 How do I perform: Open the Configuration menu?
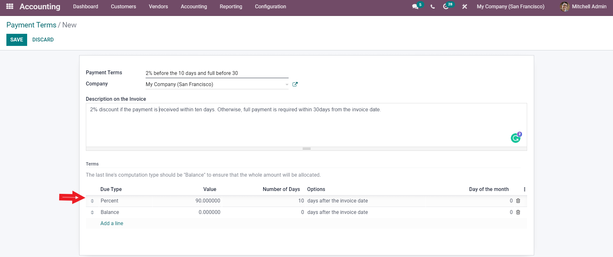(270, 7)
